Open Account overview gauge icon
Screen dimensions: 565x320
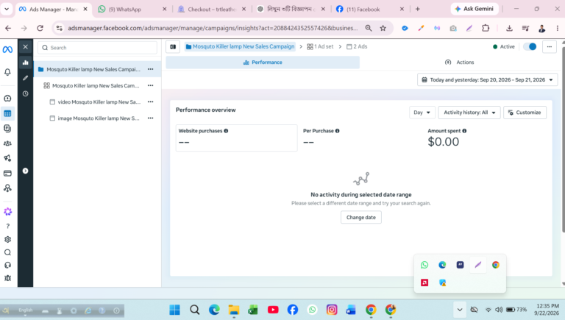coord(7,99)
